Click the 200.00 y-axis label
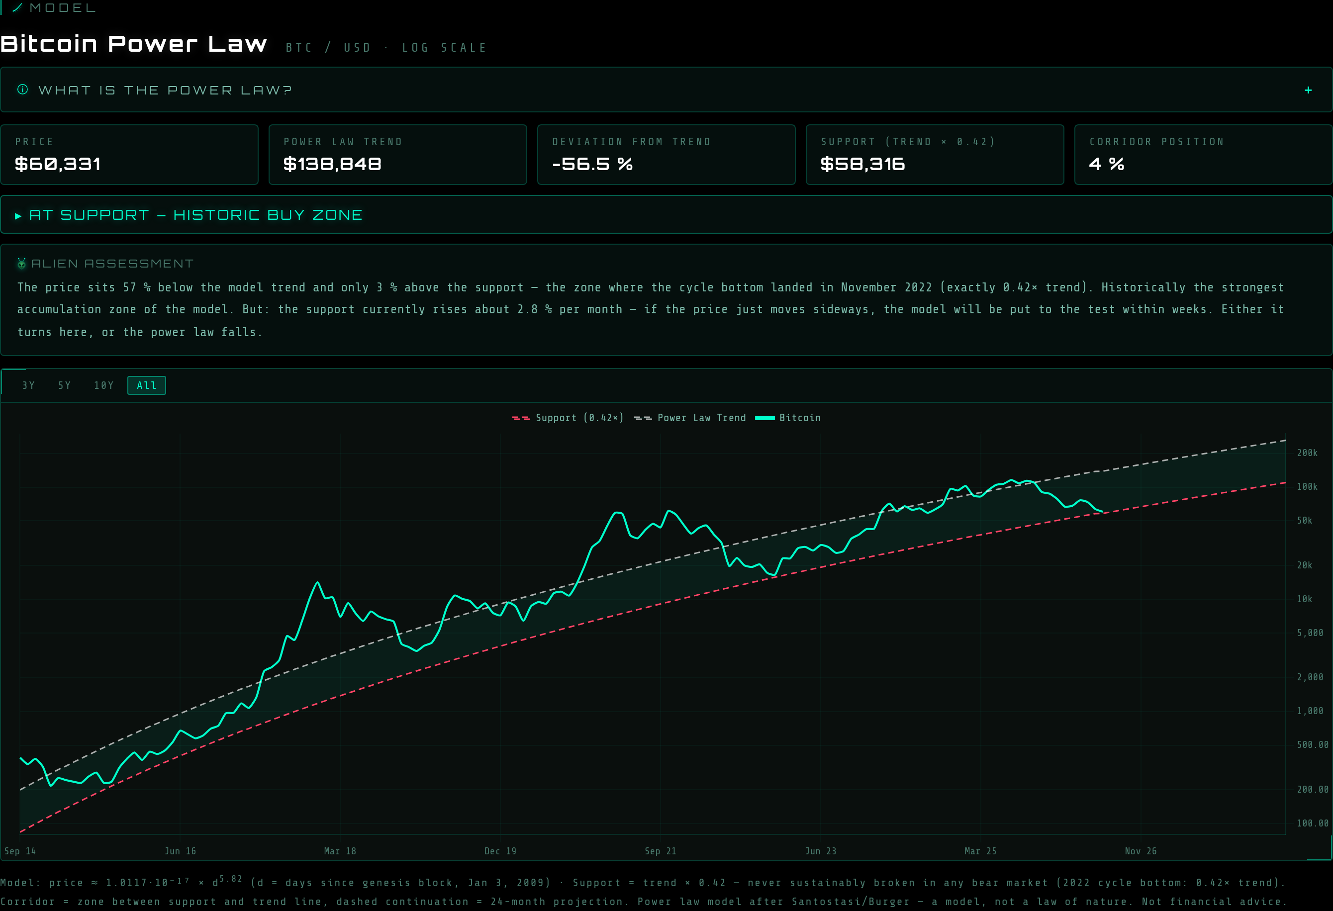1333x911 pixels. (1313, 790)
